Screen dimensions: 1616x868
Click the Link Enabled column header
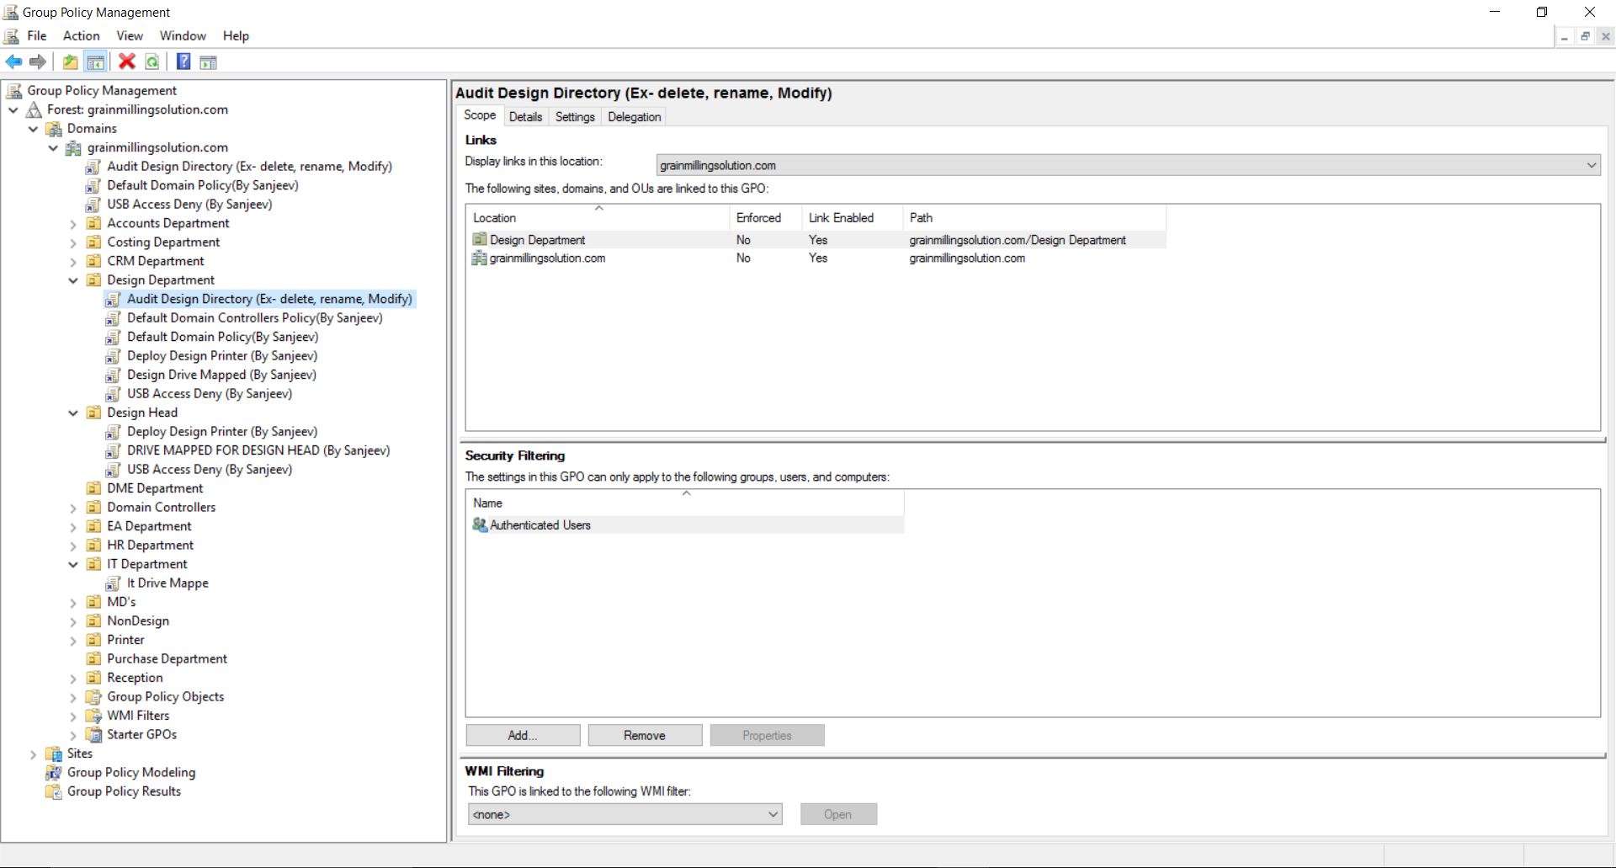tap(852, 217)
